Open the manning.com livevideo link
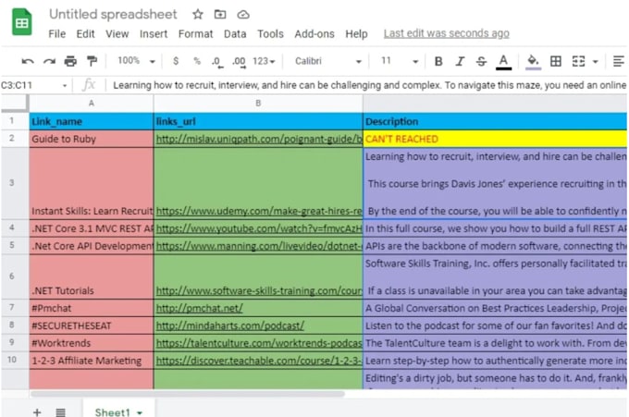The image size is (629, 417). coord(259,246)
